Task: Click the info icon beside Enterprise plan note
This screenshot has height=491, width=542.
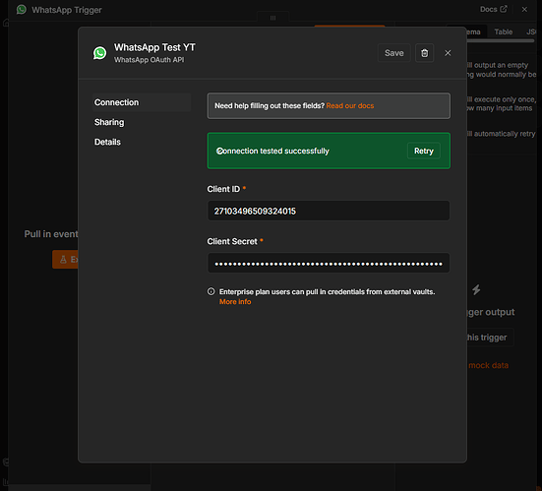Action: [x=211, y=291]
